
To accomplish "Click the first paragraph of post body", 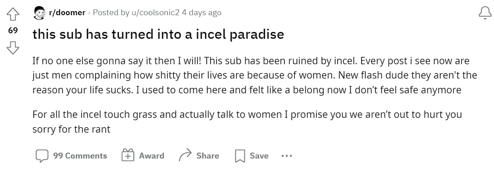I will point(255,75).
